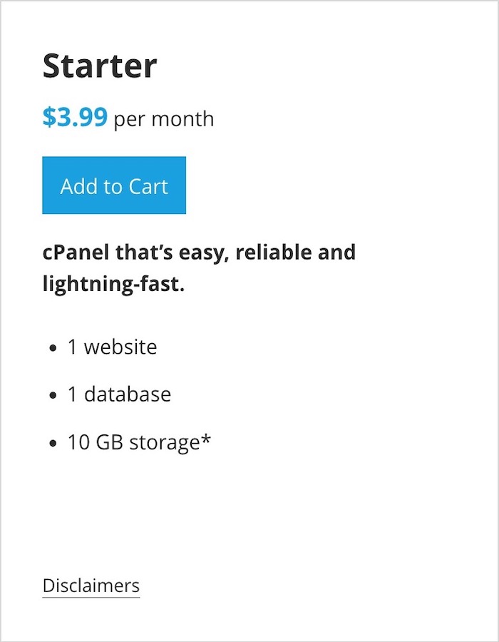Click the Add to Cart button
Screen dimensions: 499x642
(x=114, y=185)
